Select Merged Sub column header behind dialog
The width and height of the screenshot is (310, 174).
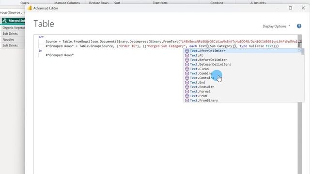(x=13, y=21)
